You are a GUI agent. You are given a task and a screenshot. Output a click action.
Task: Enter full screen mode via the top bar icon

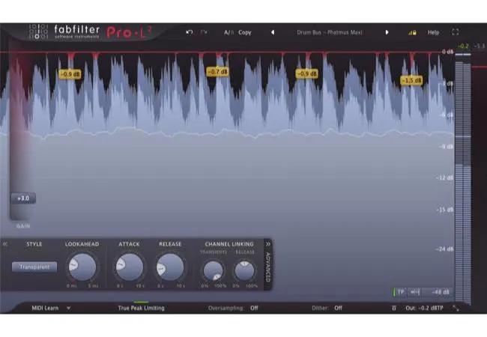click(455, 32)
